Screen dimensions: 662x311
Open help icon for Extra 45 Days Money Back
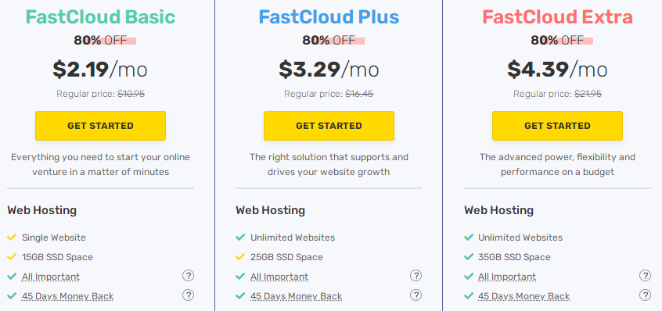[x=645, y=295]
